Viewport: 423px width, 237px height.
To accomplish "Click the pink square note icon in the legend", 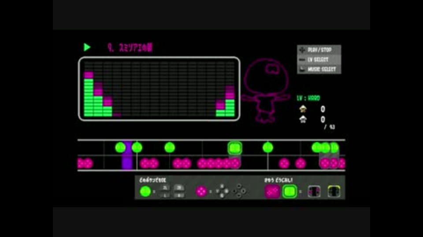I will [272, 192].
